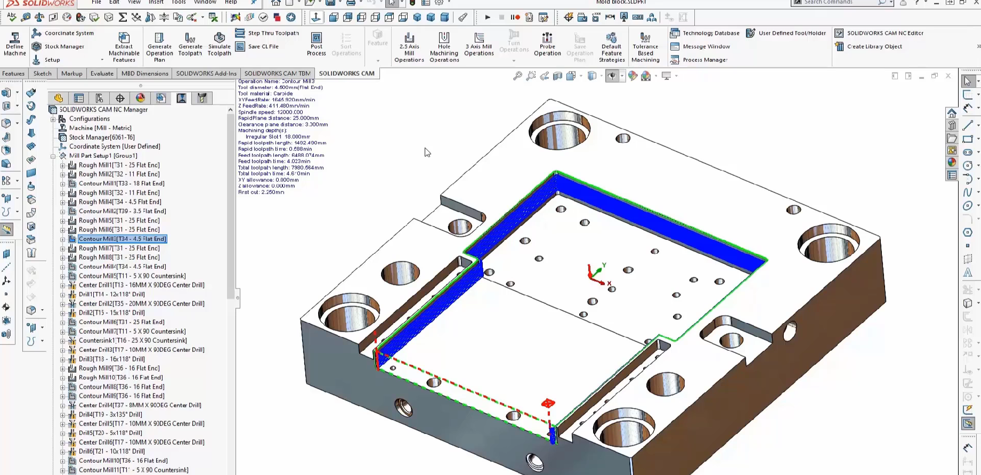This screenshot has height=475, width=981.
Task: Open Default Feature Strategies
Action: pyautogui.click(x=612, y=47)
